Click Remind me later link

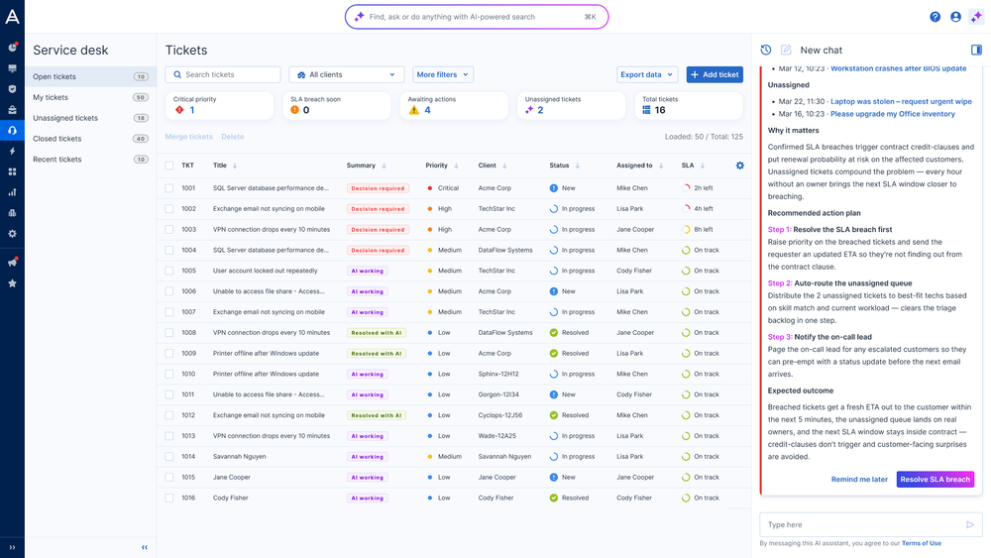click(x=859, y=480)
